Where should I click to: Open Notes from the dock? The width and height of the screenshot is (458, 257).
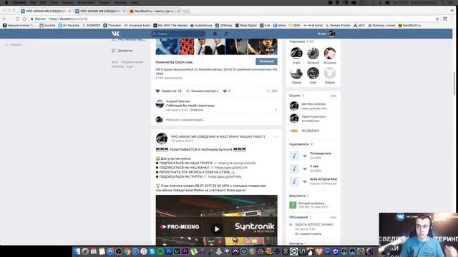pos(102,251)
